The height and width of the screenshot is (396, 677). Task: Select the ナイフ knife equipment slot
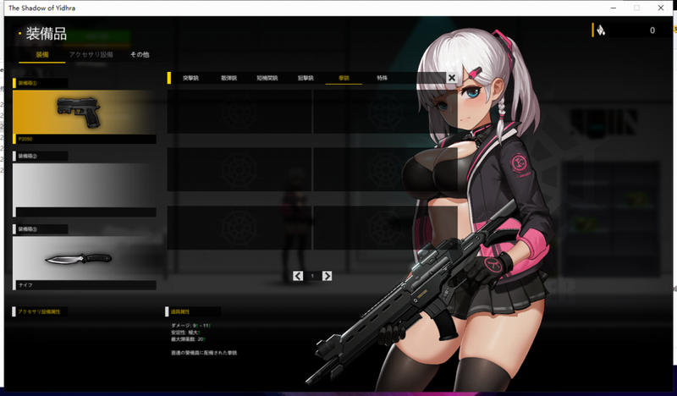coord(84,258)
